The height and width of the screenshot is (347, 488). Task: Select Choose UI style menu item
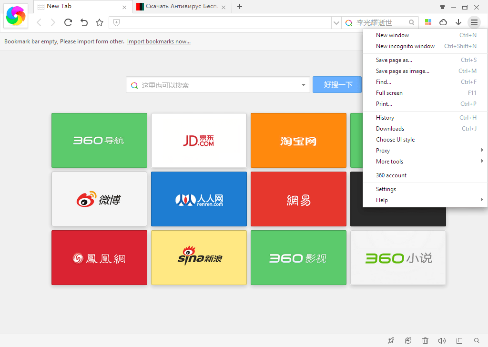pyautogui.click(x=425, y=140)
